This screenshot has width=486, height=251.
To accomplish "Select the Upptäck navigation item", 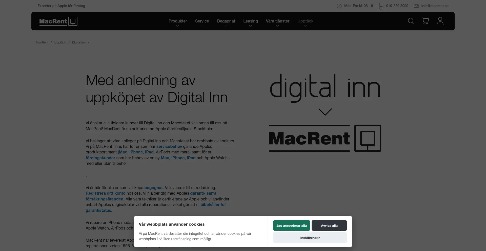I will click(x=305, y=21).
